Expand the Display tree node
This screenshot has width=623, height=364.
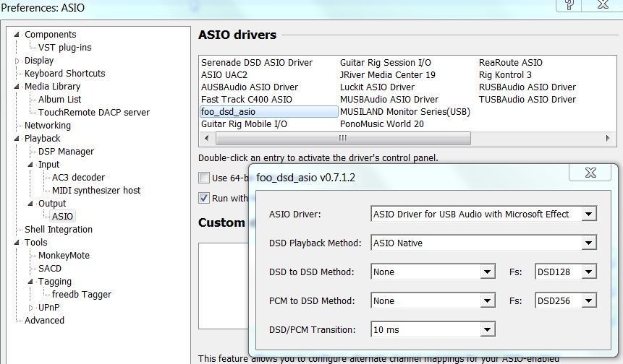click(x=17, y=61)
